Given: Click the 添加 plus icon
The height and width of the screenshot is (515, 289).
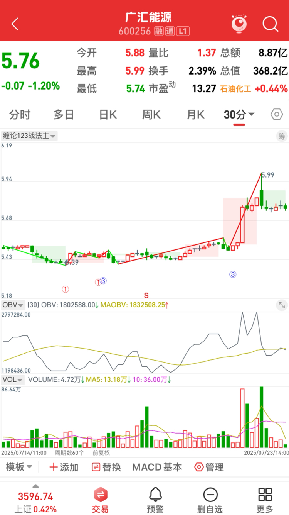Looking at the screenshot, I should 54,467.
